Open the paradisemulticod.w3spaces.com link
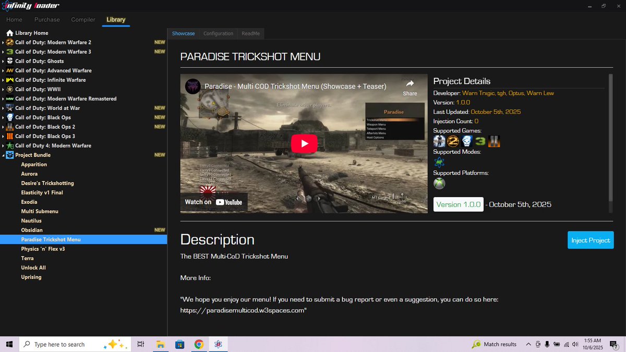Screen dimensions: 626x352 [x=243, y=310]
